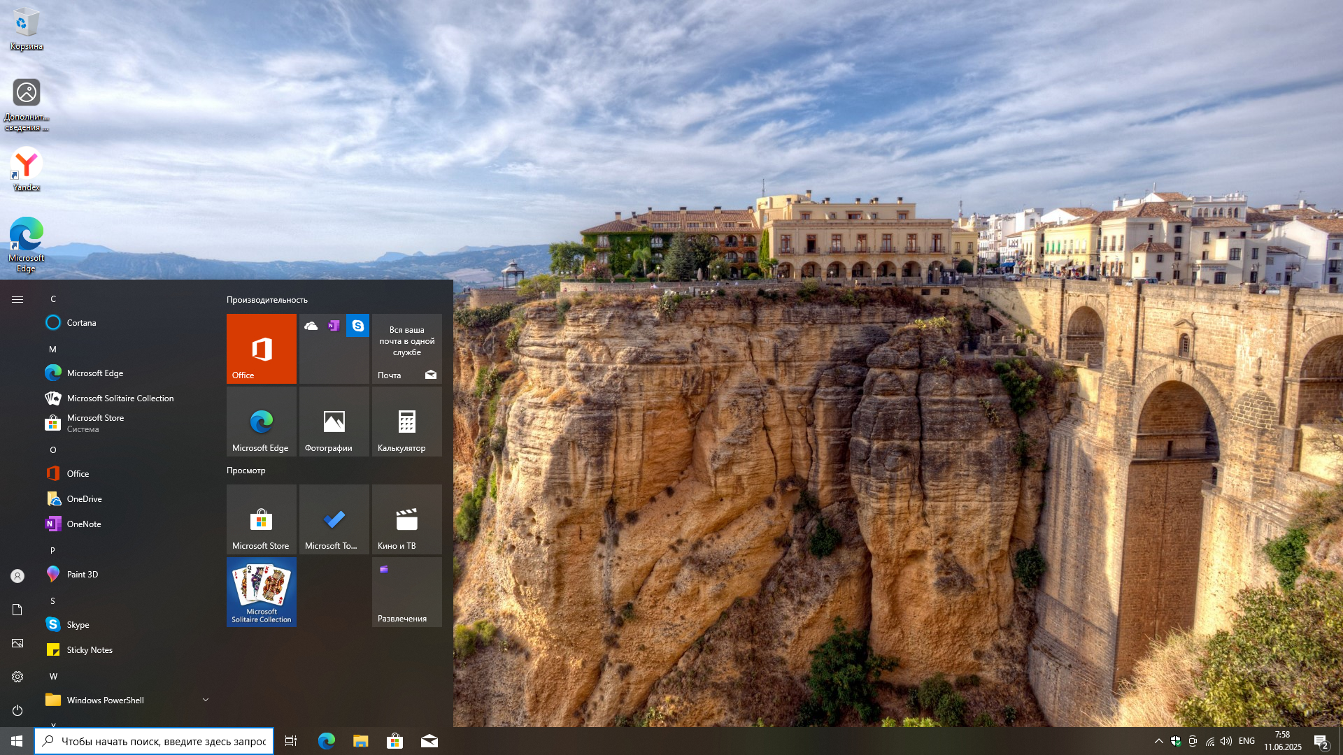The height and width of the screenshot is (755, 1343).
Task: Open Cortana from the app list
Action: point(81,323)
